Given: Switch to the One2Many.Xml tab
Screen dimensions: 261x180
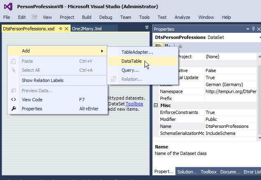Looking at the screenshot, I should (x=94, y=29).
